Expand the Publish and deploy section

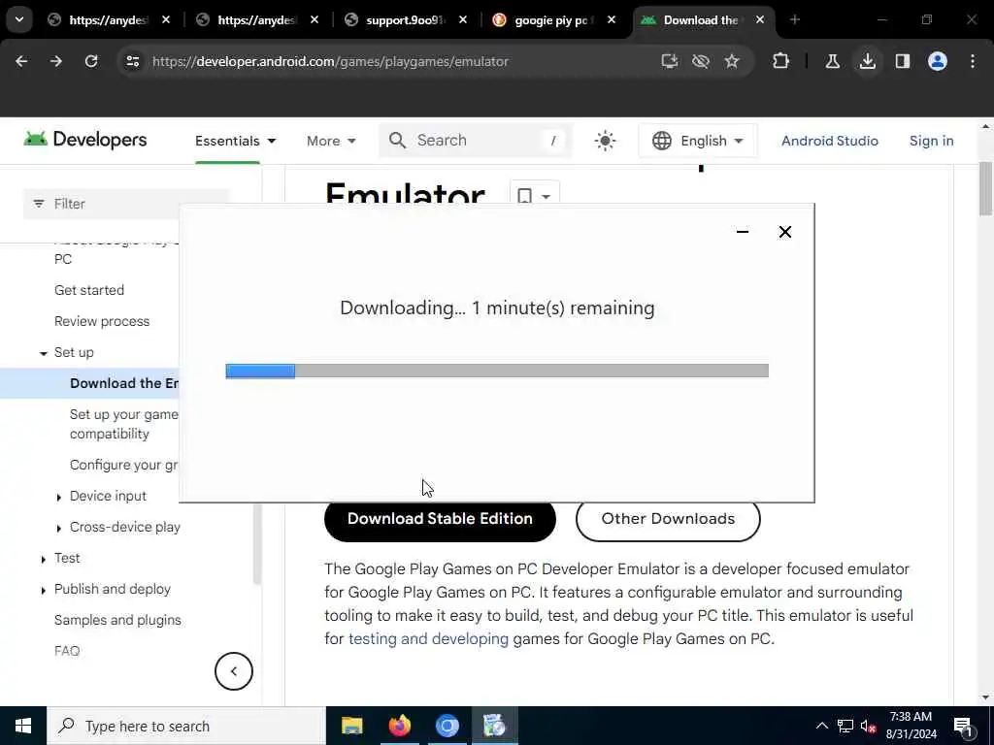(43, 591)
